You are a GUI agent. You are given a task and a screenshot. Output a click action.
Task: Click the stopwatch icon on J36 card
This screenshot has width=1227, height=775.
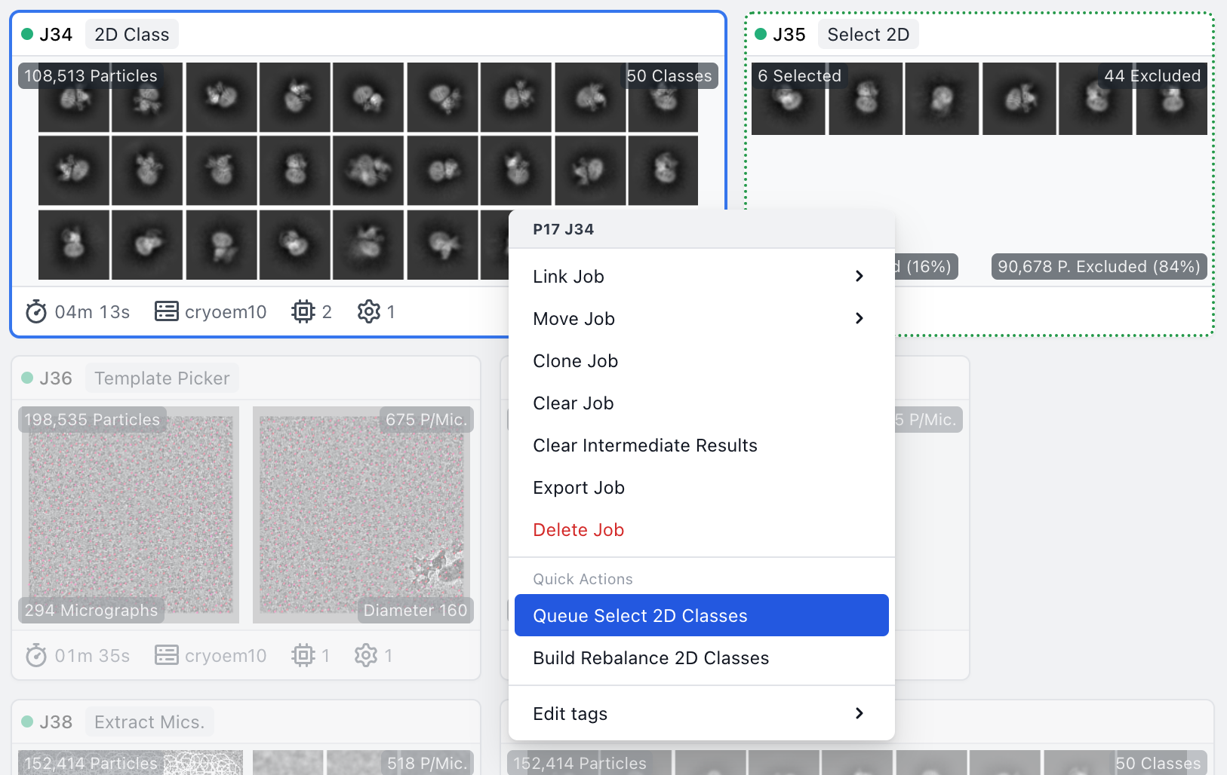(x=36, y=656)
